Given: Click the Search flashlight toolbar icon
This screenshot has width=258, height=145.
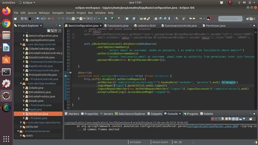Looking at the screenshot, I should [148, 19].
